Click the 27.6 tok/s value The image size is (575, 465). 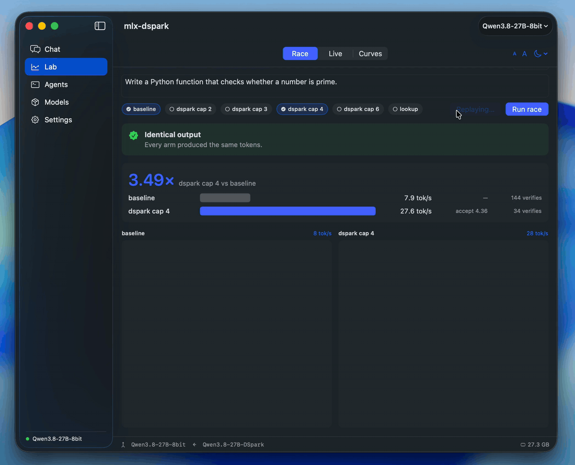416,211
